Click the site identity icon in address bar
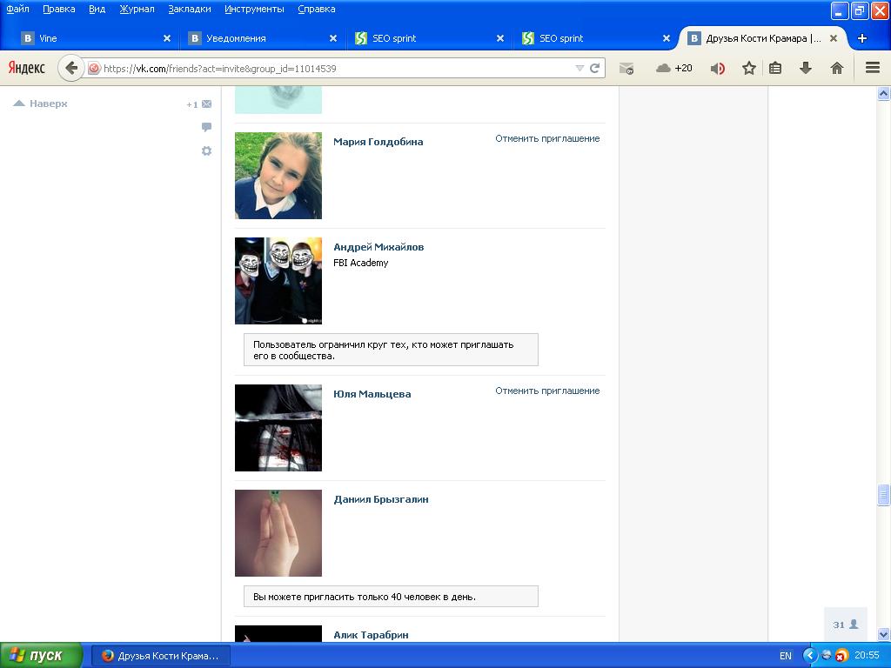The width and height of the screenshot is (891, 668). click(94, 68)
